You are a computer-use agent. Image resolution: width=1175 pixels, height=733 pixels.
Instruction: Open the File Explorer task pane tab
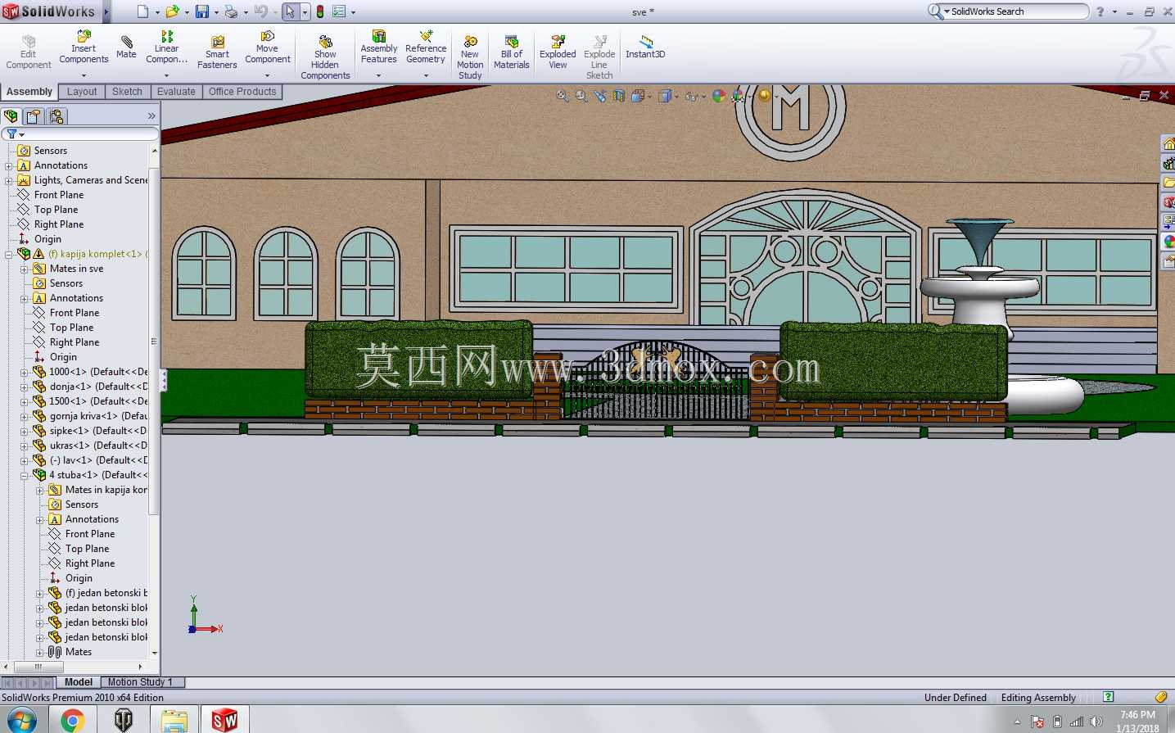tap(1168, 183)
